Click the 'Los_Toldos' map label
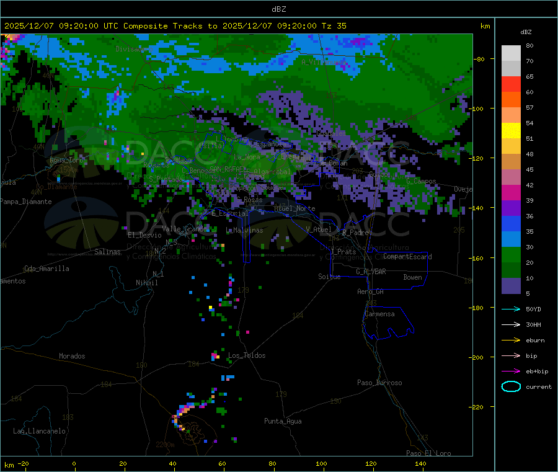 pyautogui.click(x=247, y=355)
